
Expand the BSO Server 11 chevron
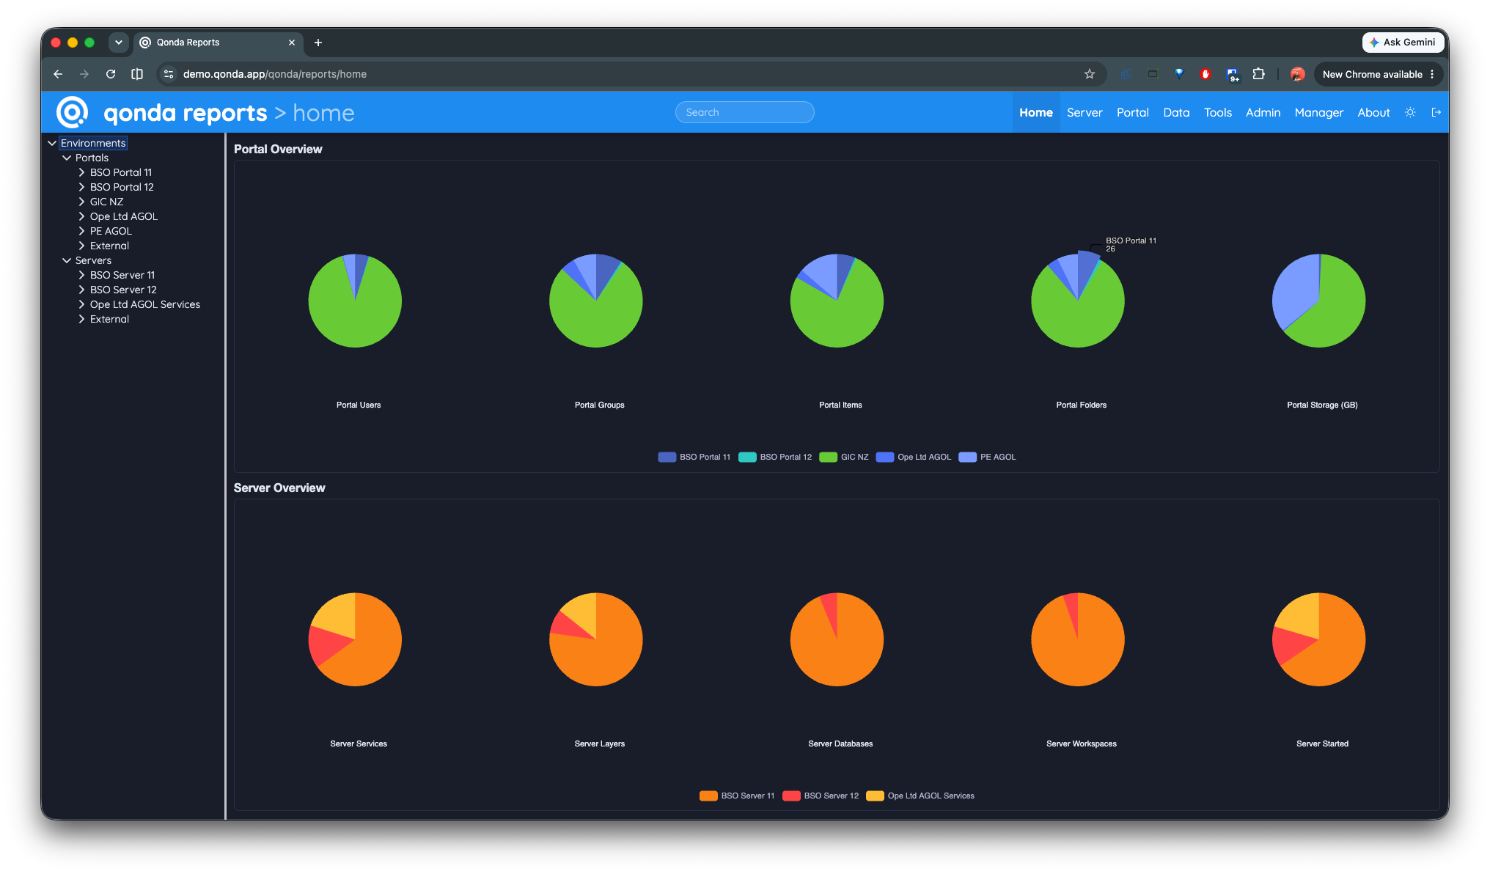click(81, 275)
